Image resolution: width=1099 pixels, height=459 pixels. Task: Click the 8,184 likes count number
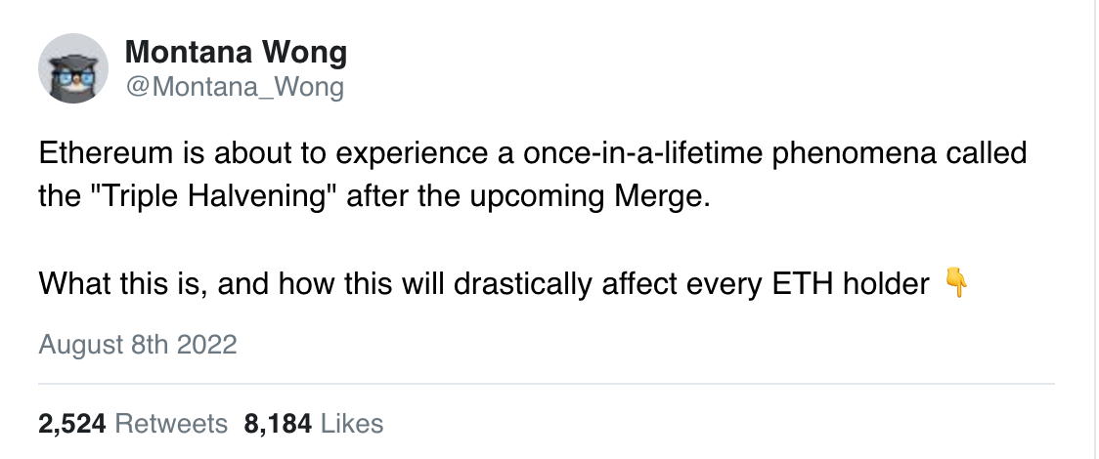point(278,424)
